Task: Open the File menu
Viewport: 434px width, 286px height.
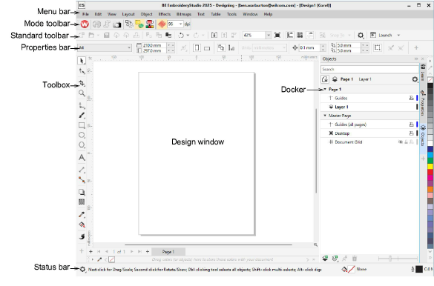Action: 85,14
